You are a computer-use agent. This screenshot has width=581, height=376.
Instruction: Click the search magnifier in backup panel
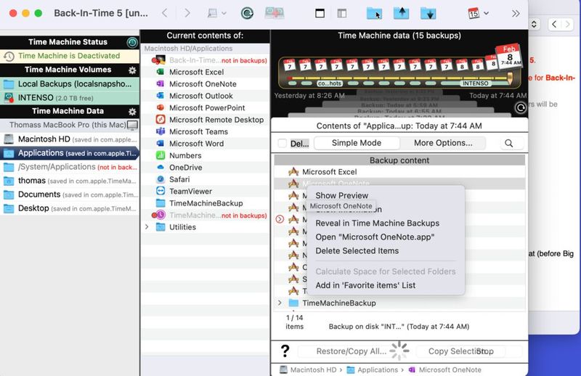(x=509, y=144)
